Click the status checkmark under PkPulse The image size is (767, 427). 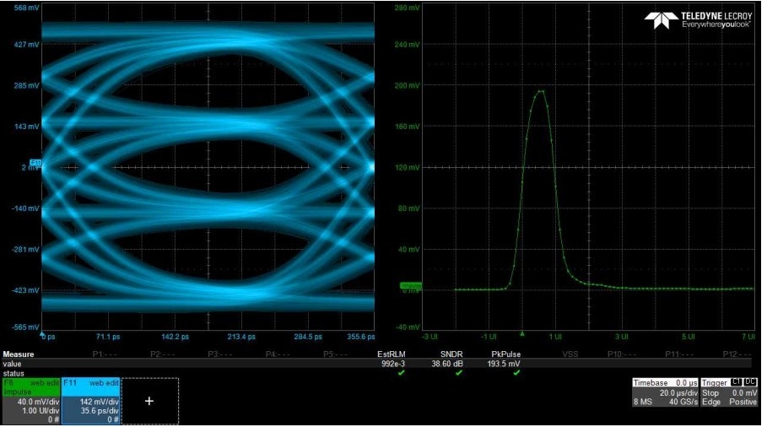tap(516, 372)
